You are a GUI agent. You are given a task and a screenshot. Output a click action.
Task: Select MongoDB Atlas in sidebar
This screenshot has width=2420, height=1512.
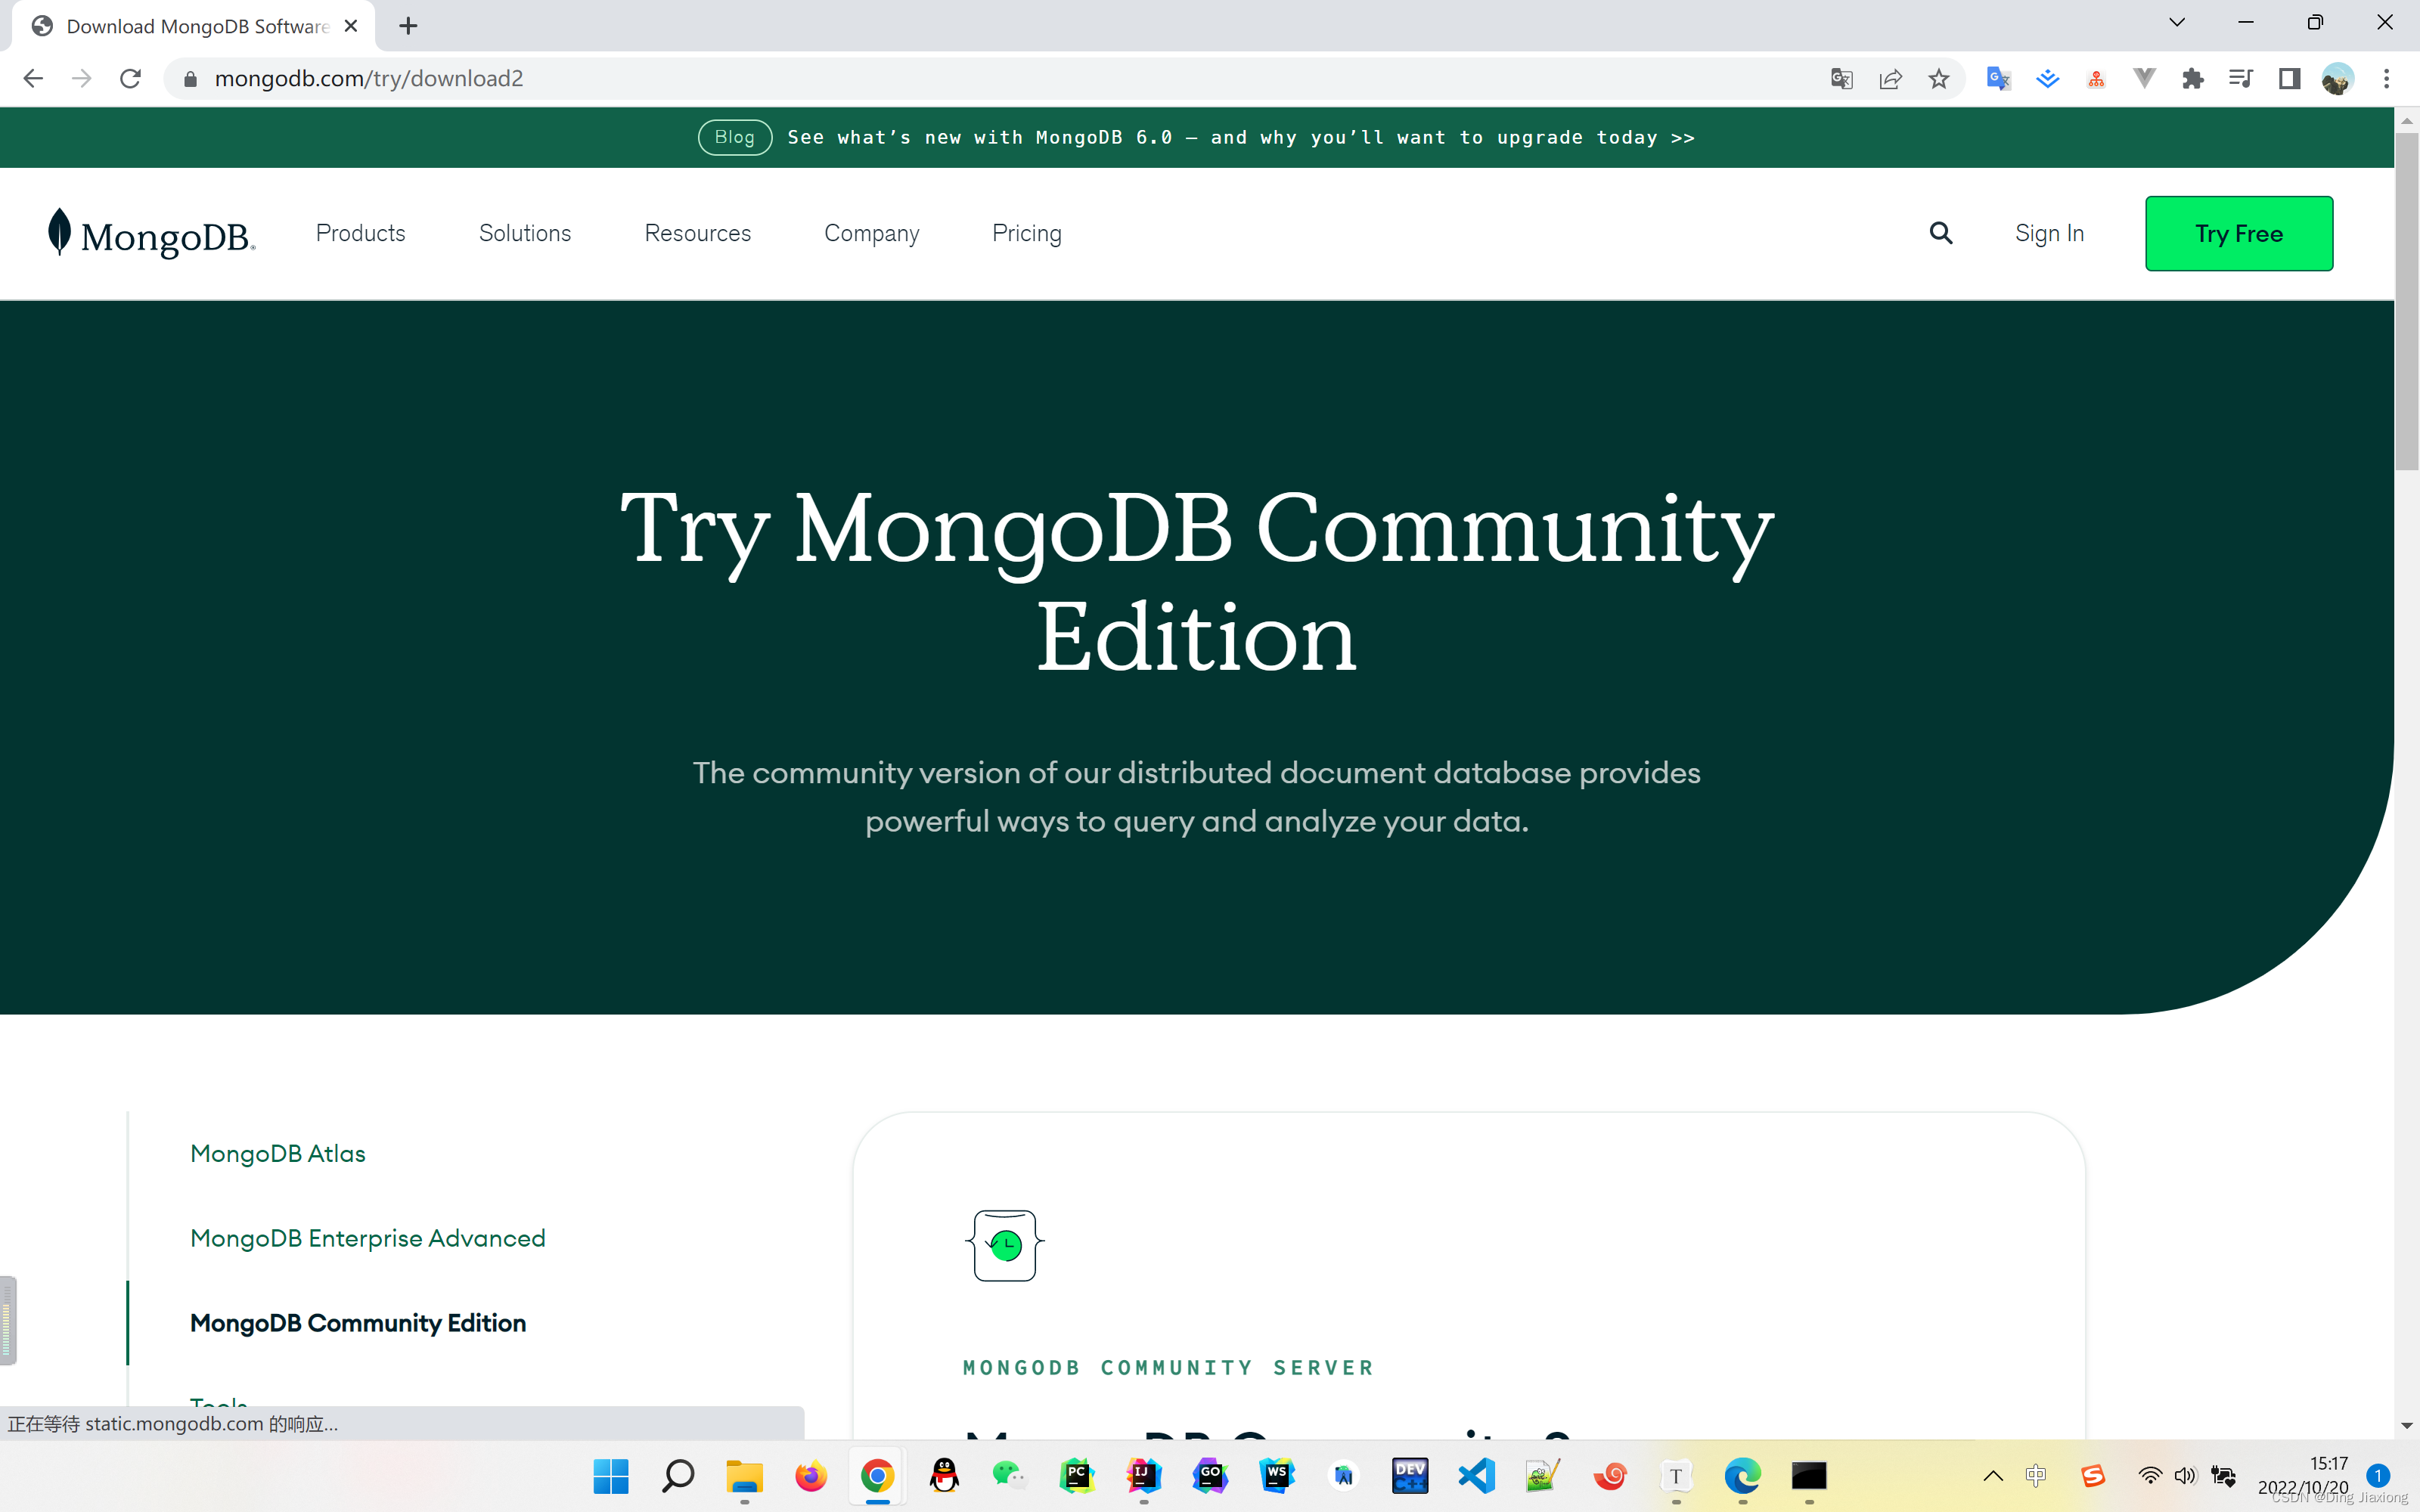click(x=278, y=1153)
